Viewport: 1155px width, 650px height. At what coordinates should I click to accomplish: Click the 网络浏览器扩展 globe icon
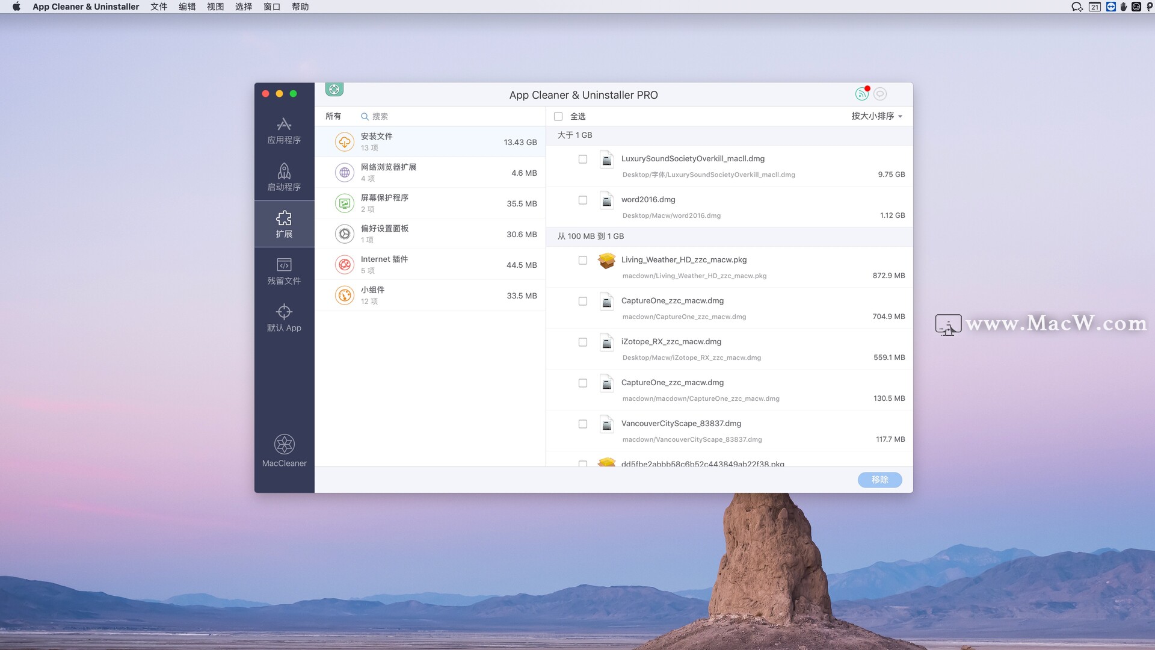pyautogui.click(x=345, y=173)
